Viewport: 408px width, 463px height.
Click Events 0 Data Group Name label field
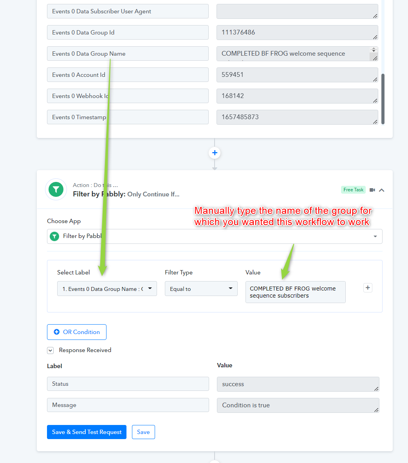128,53
